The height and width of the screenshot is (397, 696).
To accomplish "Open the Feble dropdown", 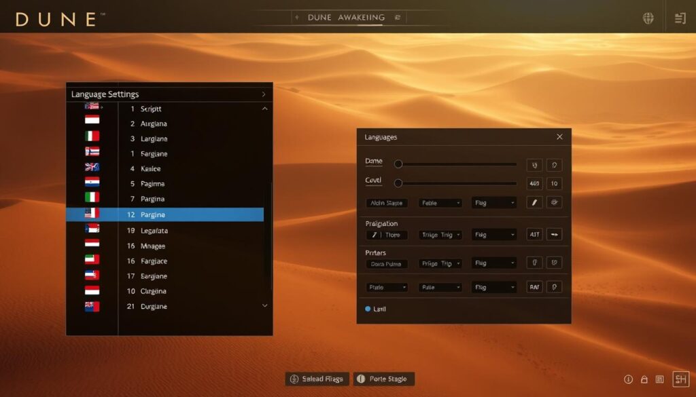I will [440, 203].
